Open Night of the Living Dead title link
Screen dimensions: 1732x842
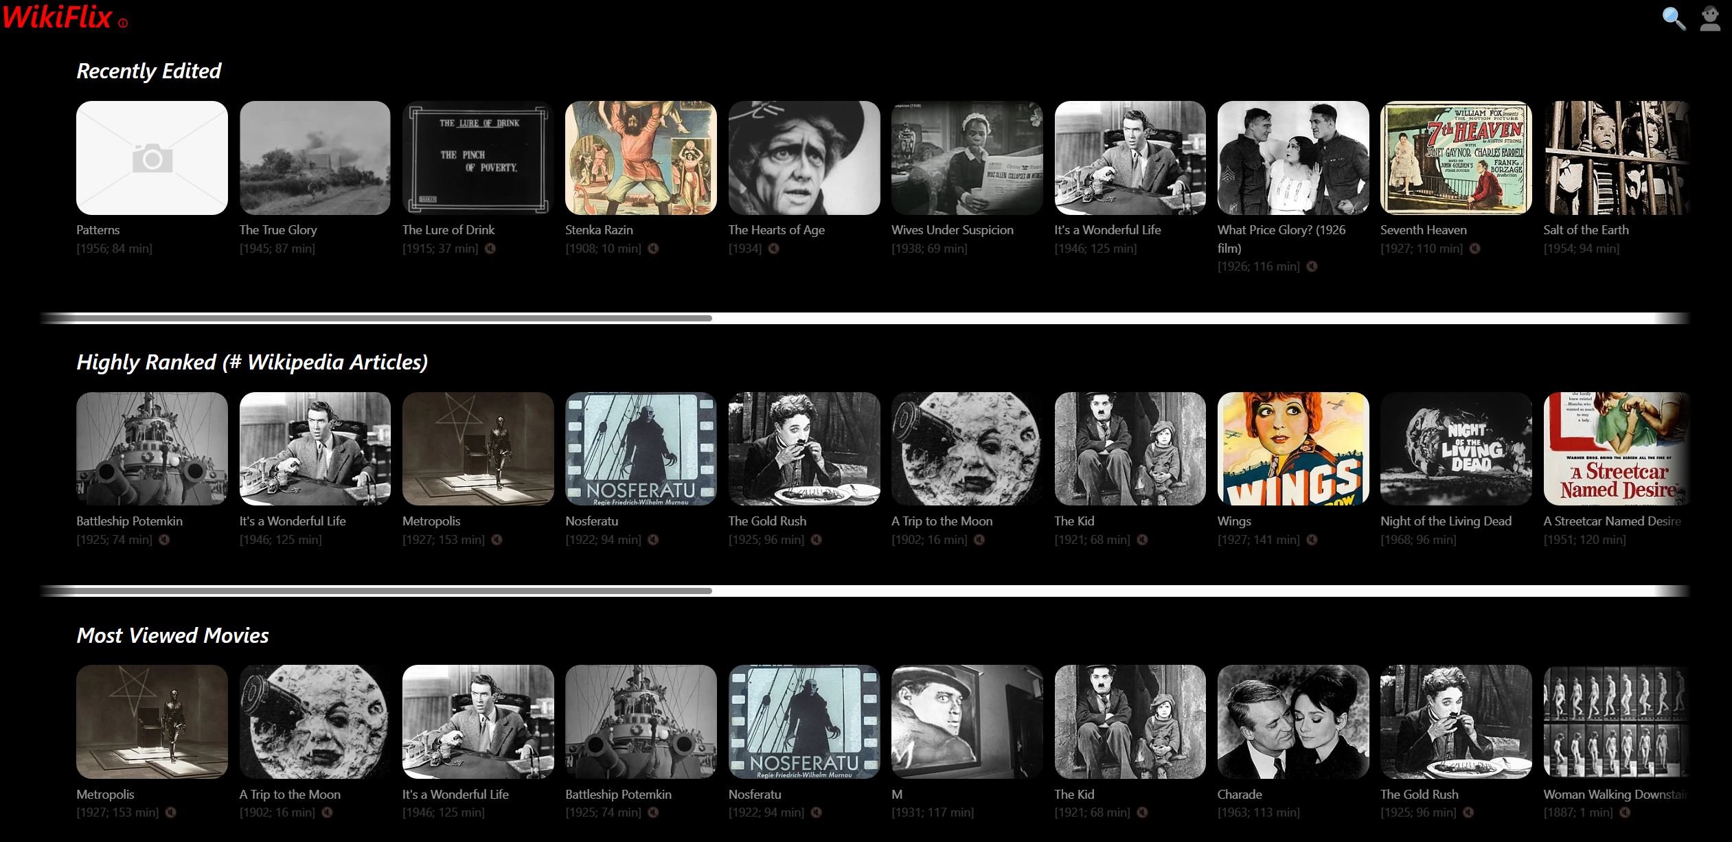pos(1446,521)
